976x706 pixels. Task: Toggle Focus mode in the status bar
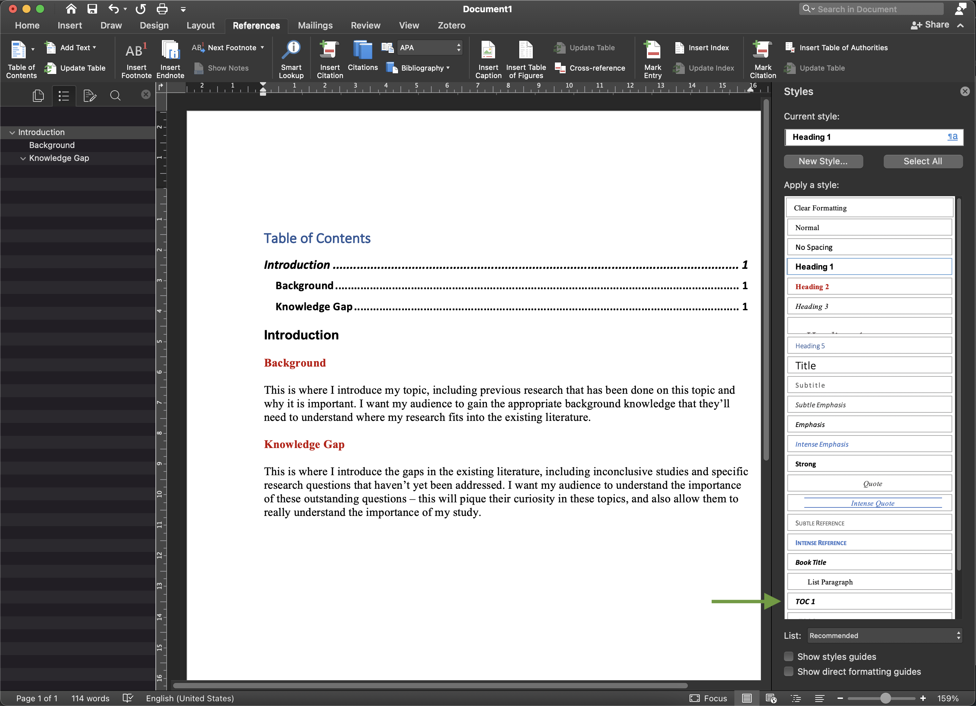[708, 698]
